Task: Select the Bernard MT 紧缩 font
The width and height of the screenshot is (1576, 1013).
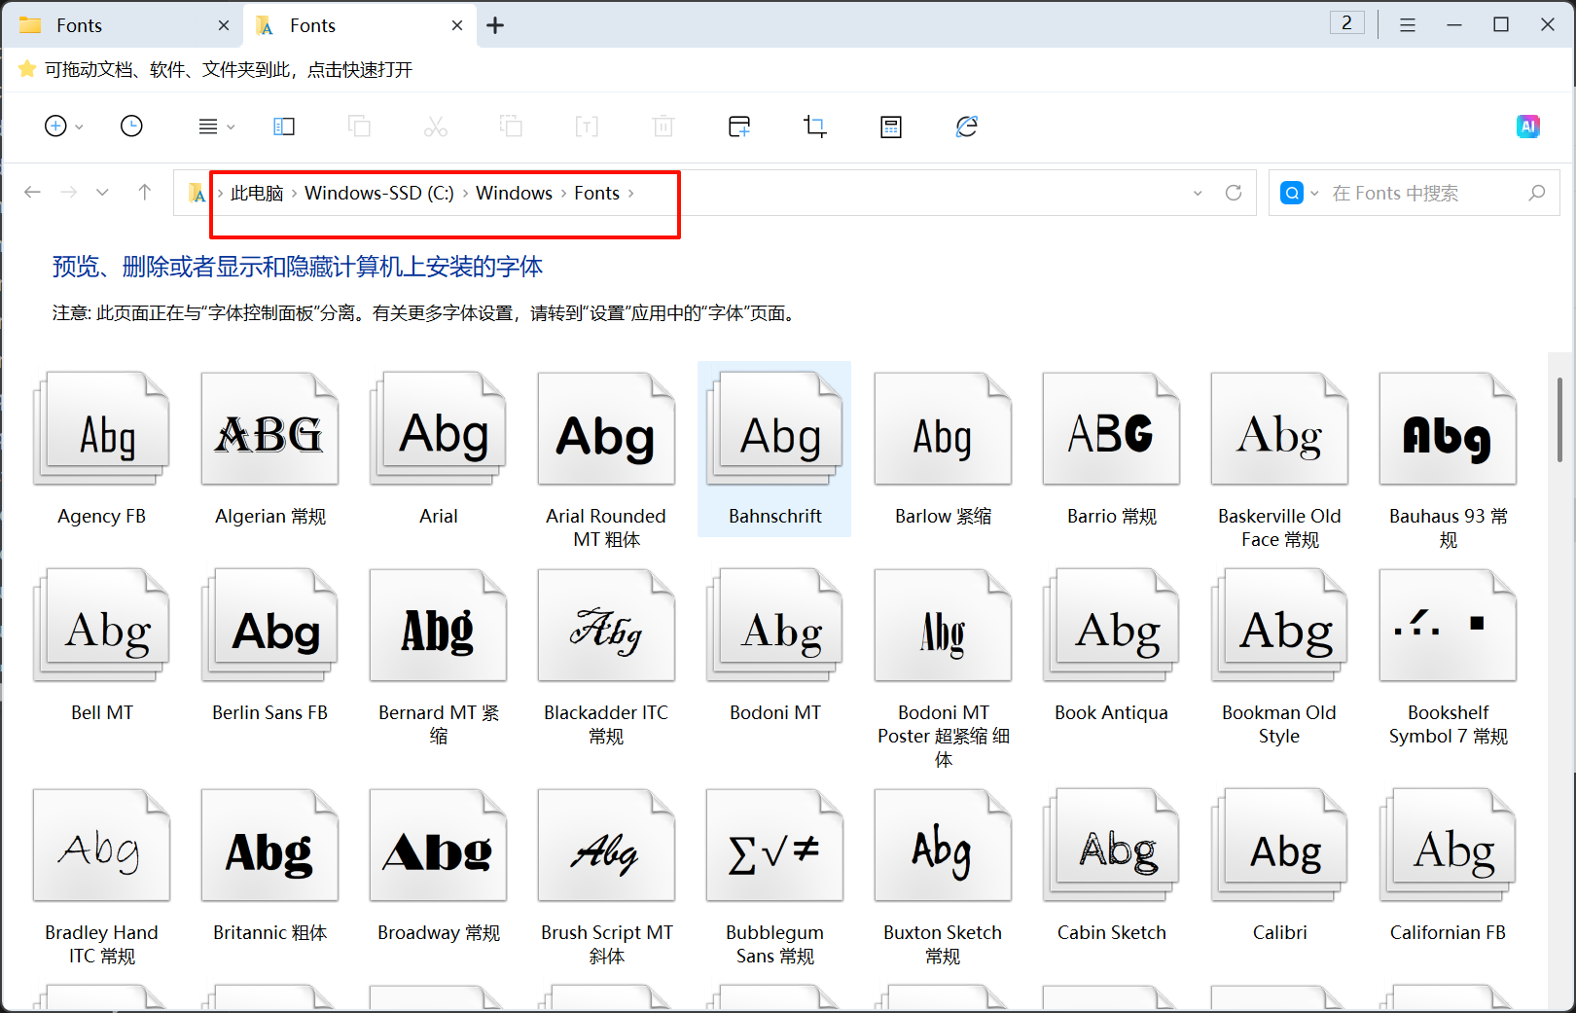Action: pos(439,657)
